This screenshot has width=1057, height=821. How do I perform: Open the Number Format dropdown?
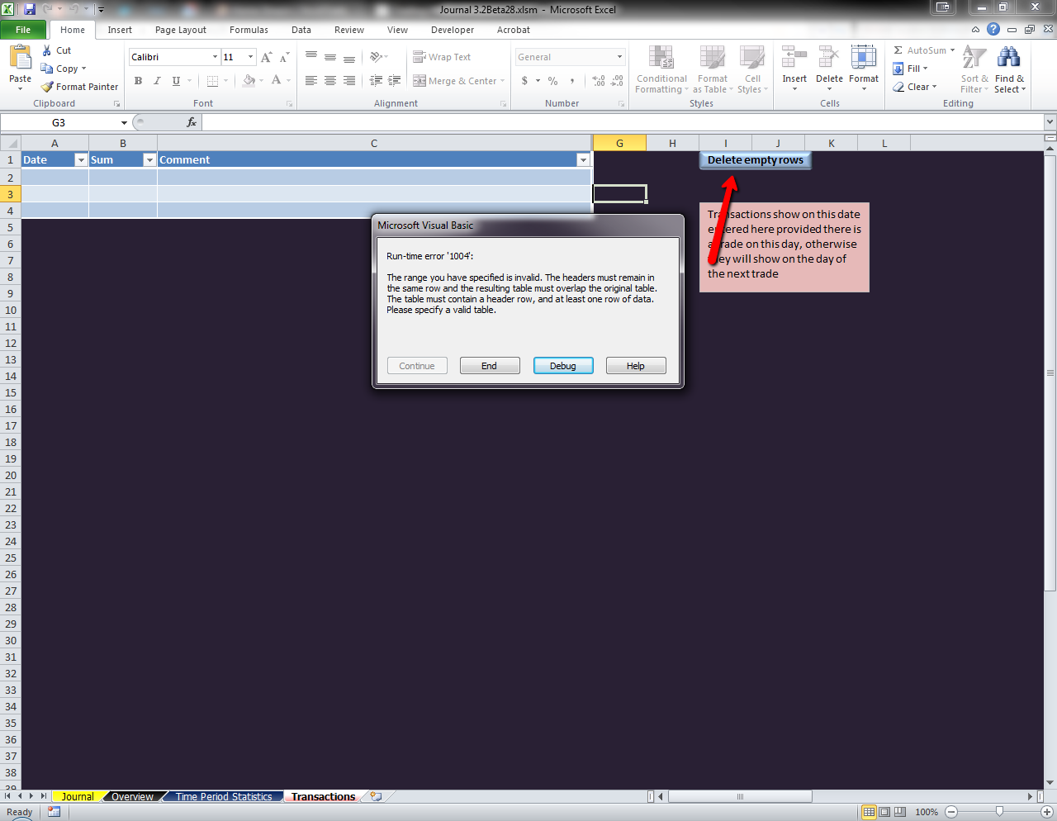coord(619,57)
